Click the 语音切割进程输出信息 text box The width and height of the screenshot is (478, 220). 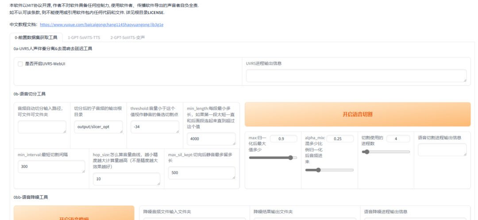tap(442, 150)
